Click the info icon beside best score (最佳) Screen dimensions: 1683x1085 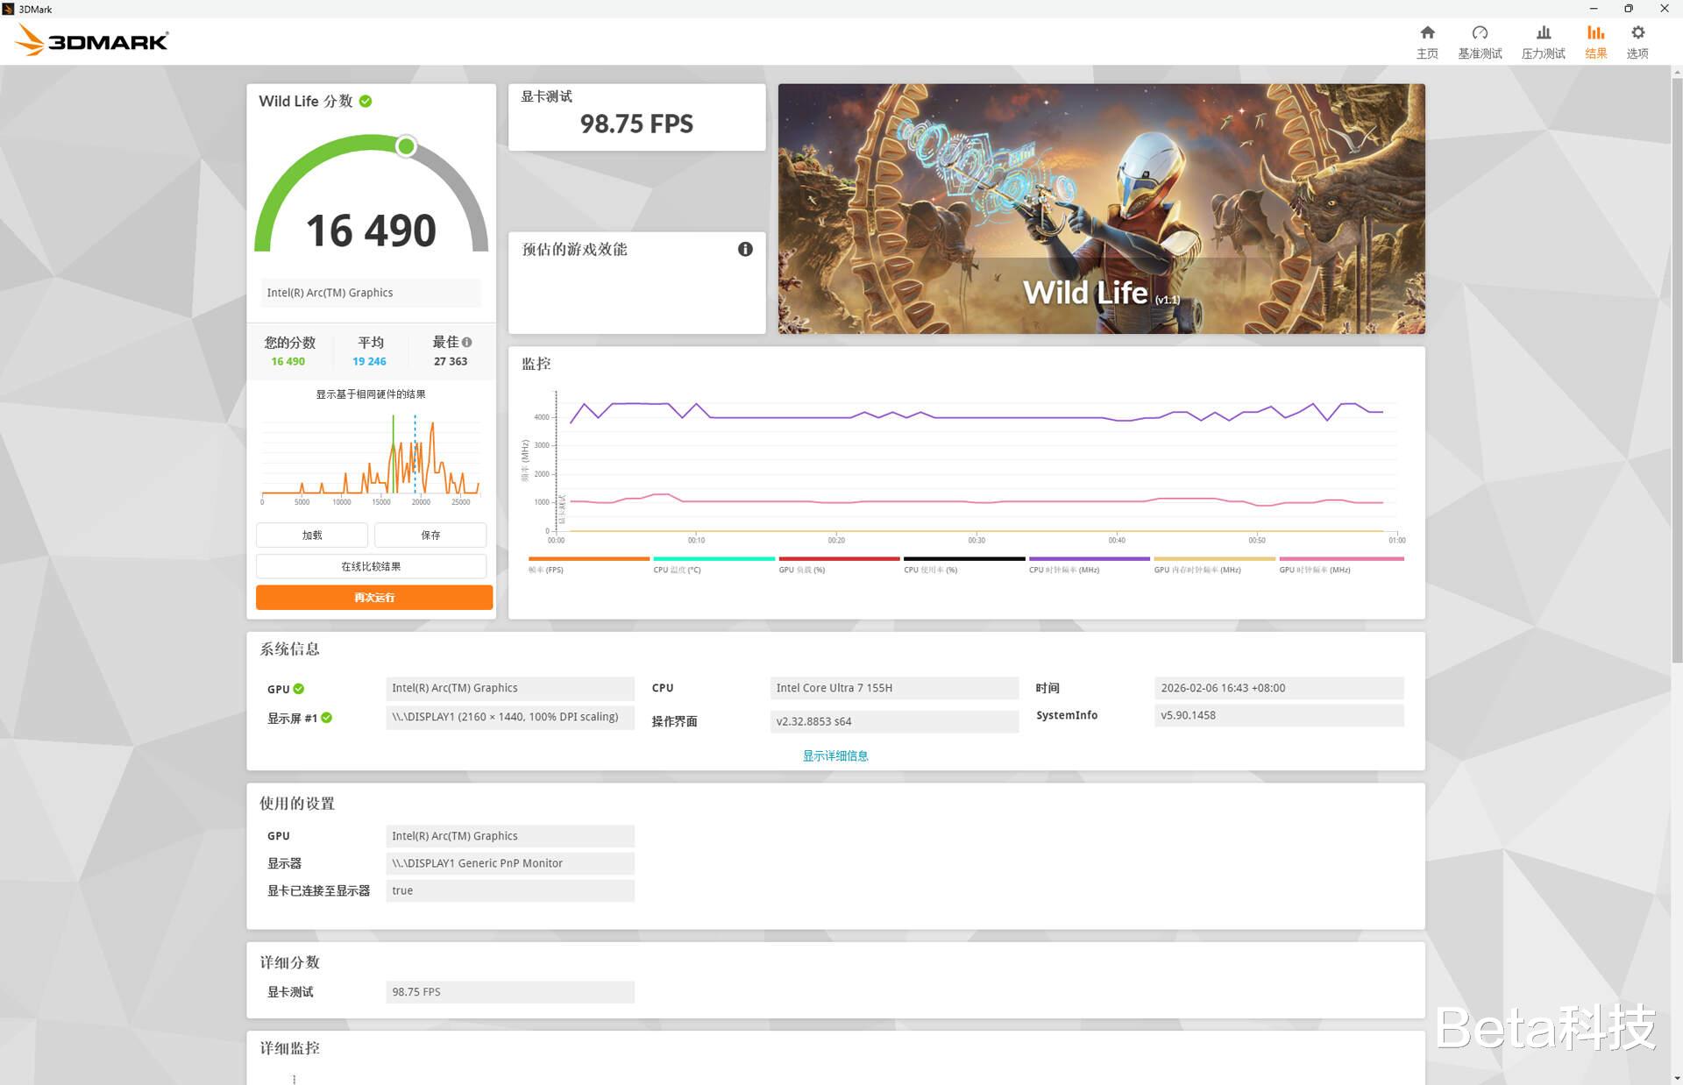click(x=467, y=342)
